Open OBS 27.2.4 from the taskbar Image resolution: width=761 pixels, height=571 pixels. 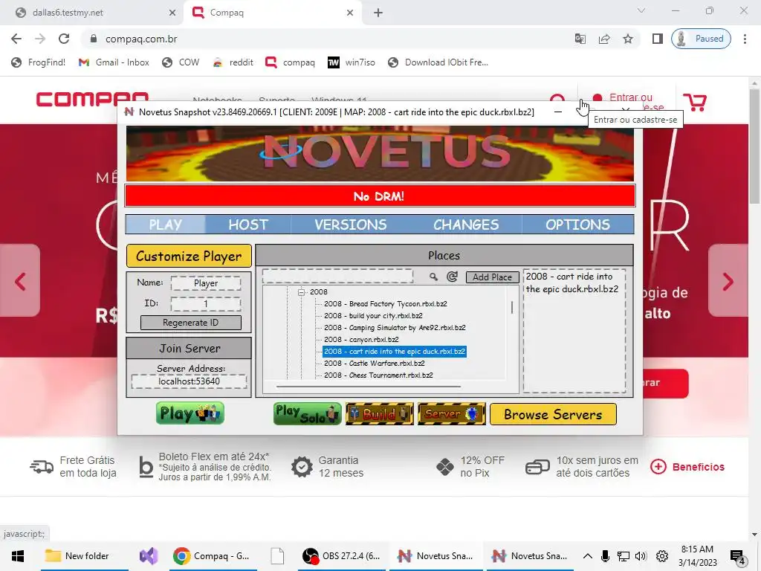tap(342, 556)
